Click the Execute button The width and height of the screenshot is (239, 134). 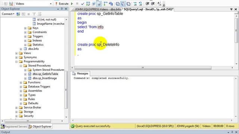click(x=62, y=4)
